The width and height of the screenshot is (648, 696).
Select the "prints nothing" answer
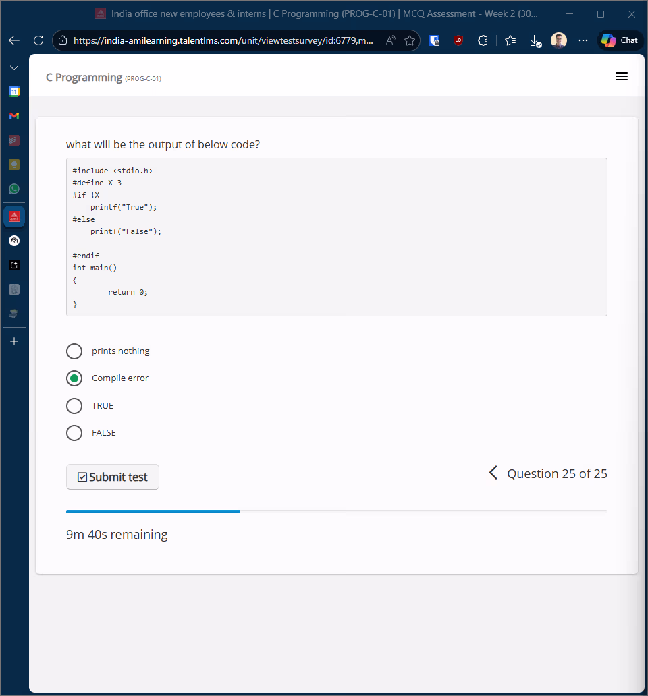[74, 351]
